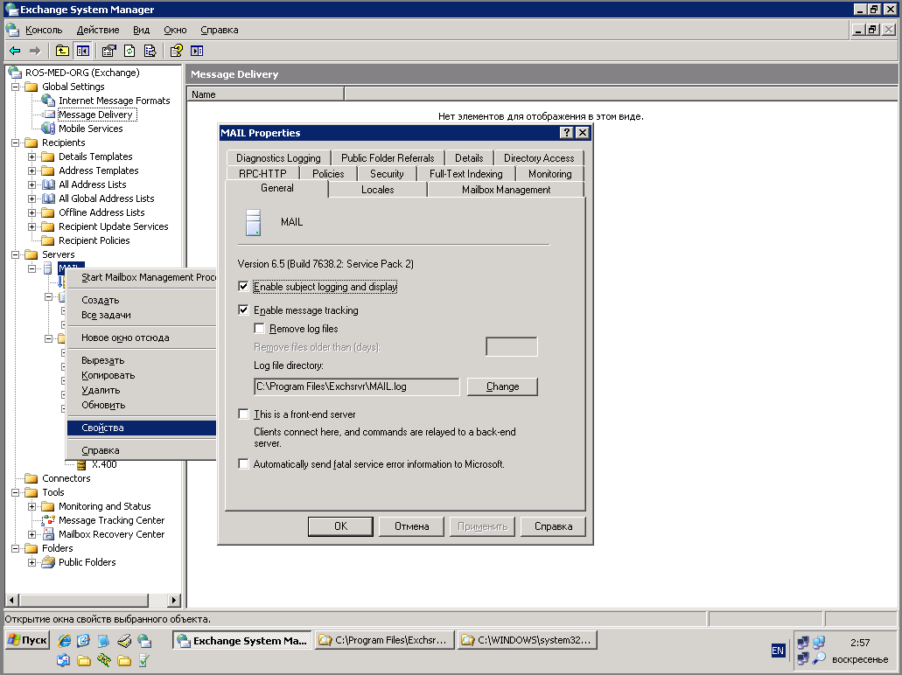
Task: Expand the Address Templates node
Action: tap(32, 170)
